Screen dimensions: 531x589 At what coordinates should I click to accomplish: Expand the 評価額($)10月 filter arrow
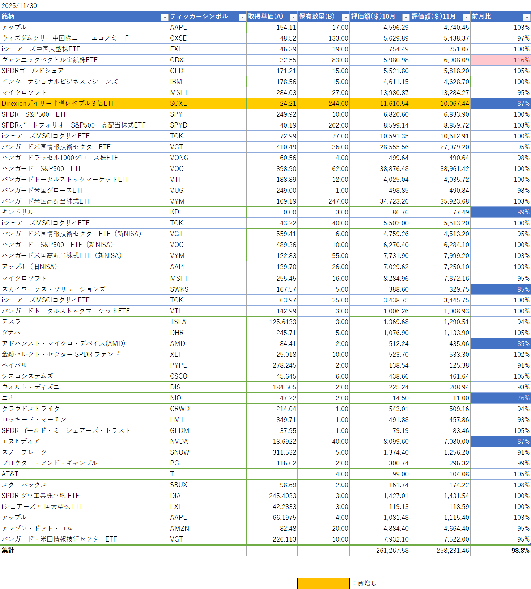point(406,17)
